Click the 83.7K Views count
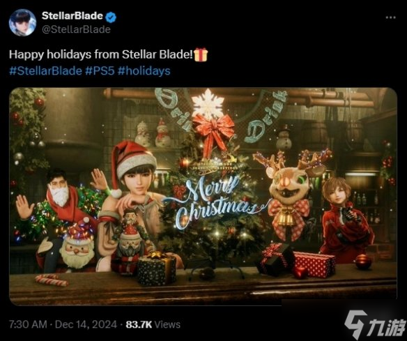Screen dimensions: 407x341 click(x=153, y=324)
